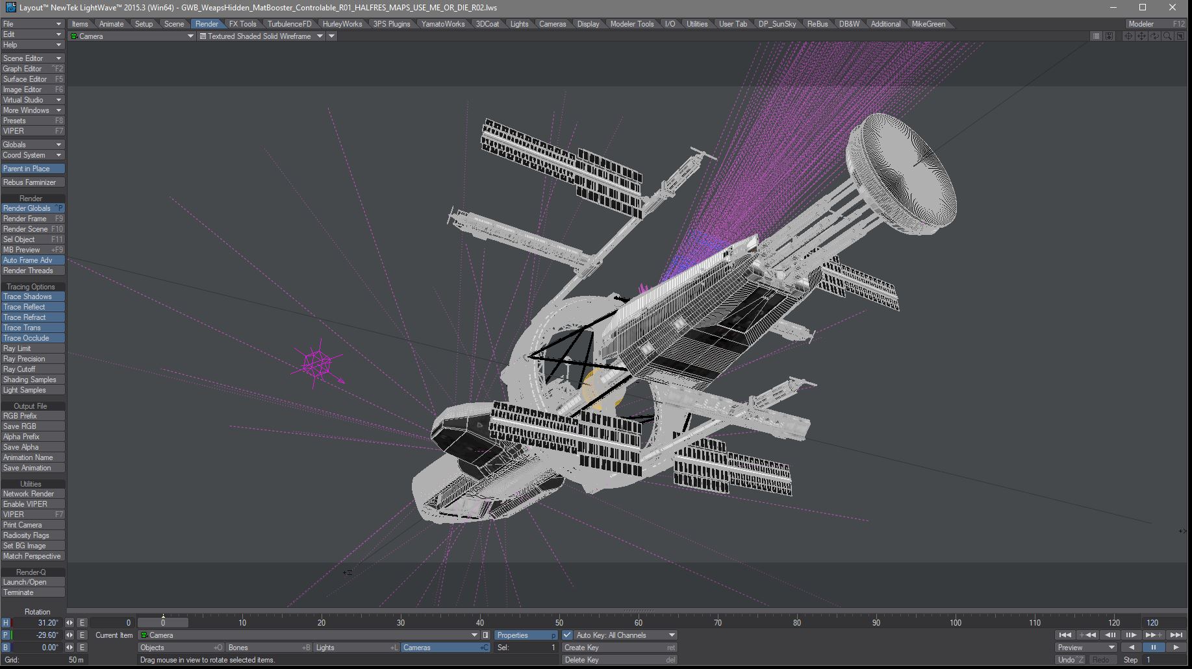Click the viewport zoom magnifier icon

tap(1167, 36)
